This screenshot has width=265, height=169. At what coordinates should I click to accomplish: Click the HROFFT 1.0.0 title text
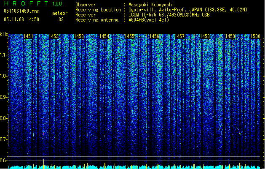pos(33,3)
